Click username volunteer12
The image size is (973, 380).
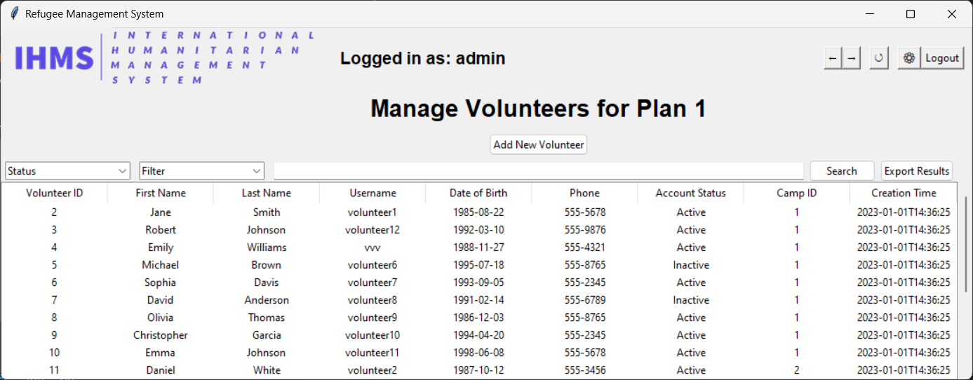373,230
